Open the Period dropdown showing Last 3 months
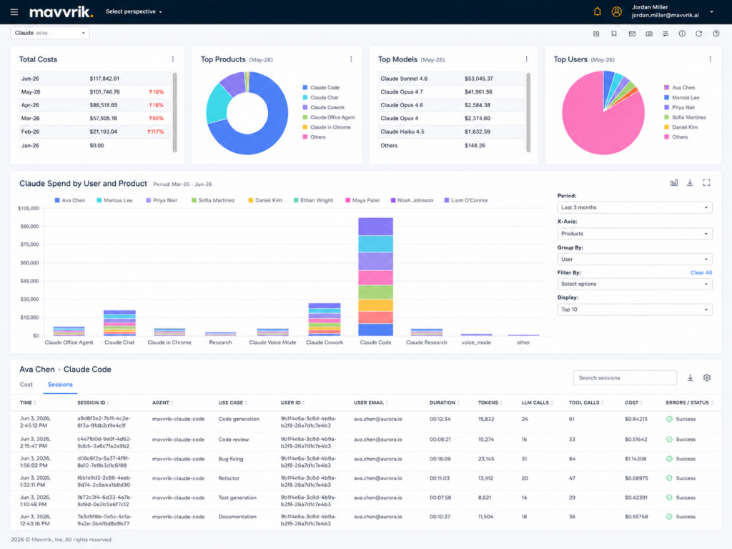The image size is (732, 549). (635, 207)
